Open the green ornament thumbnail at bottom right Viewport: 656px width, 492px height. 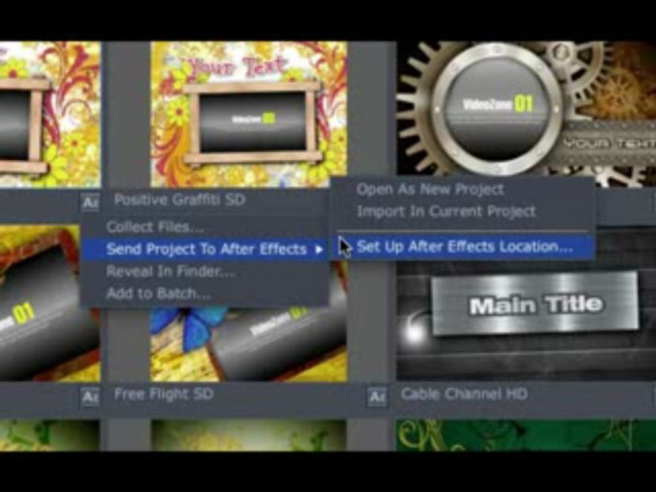coord(526,435)
